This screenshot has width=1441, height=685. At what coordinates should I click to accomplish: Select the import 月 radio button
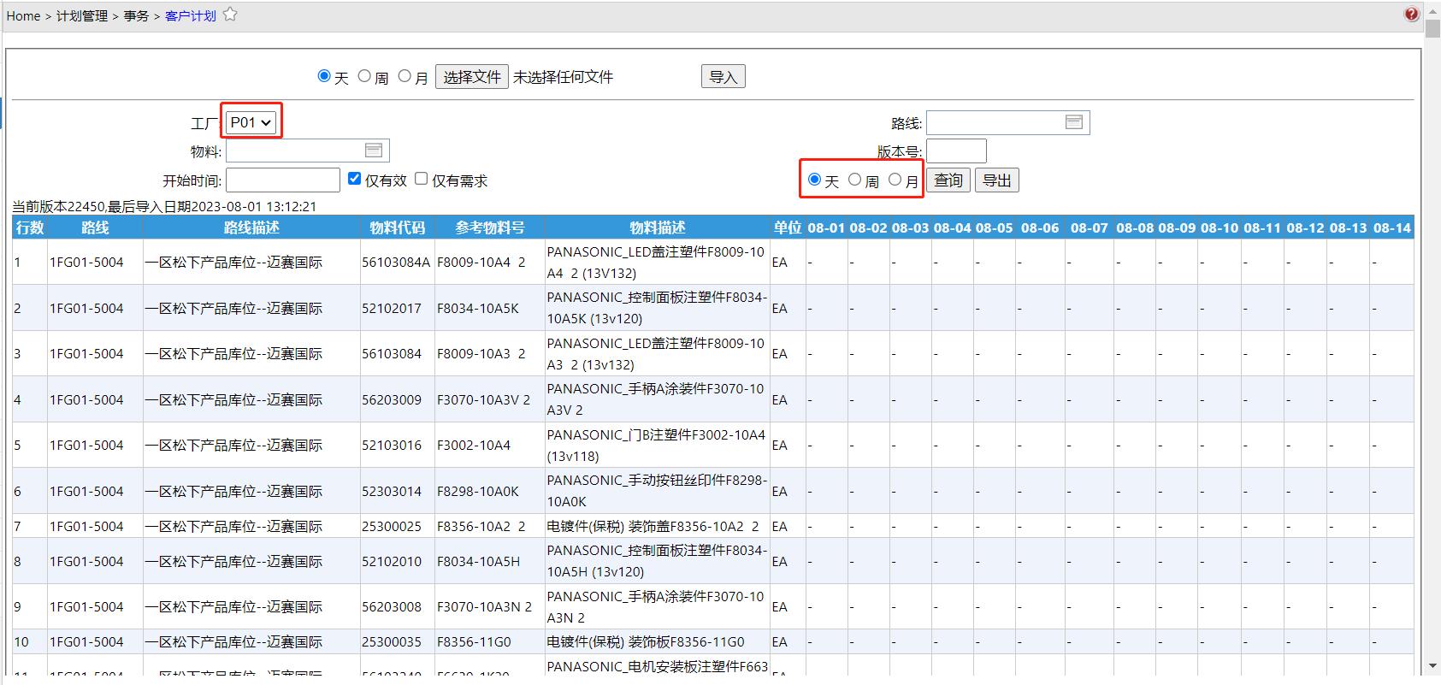pos(405,76)
